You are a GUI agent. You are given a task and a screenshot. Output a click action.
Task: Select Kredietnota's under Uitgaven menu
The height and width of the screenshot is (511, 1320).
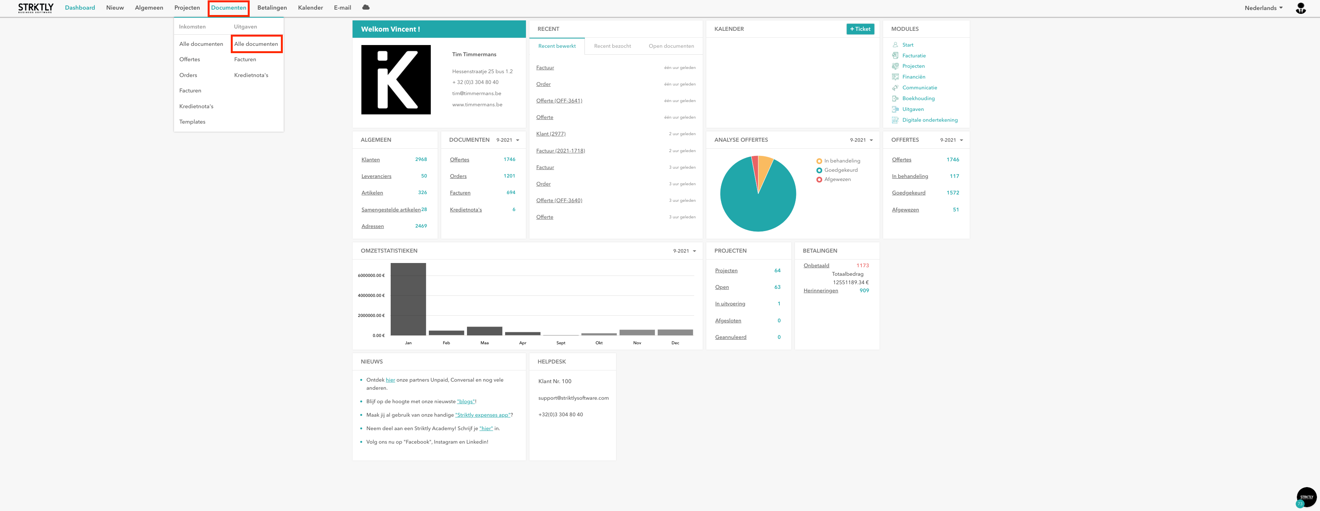pos(251,75)
